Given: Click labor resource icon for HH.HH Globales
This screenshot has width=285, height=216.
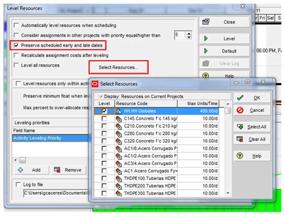Looking at the screenshot, I should tap(118, 111).
